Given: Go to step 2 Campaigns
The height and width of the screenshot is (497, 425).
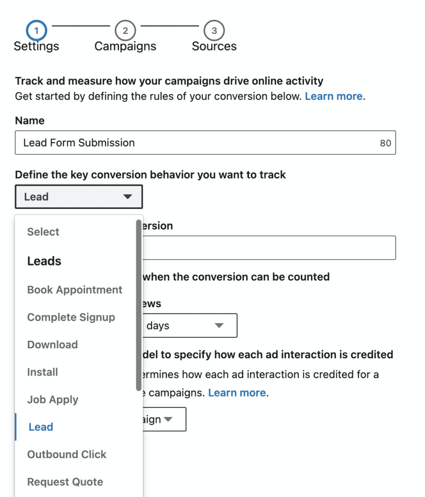Looking at the screenshot, I should click(125, 31).
